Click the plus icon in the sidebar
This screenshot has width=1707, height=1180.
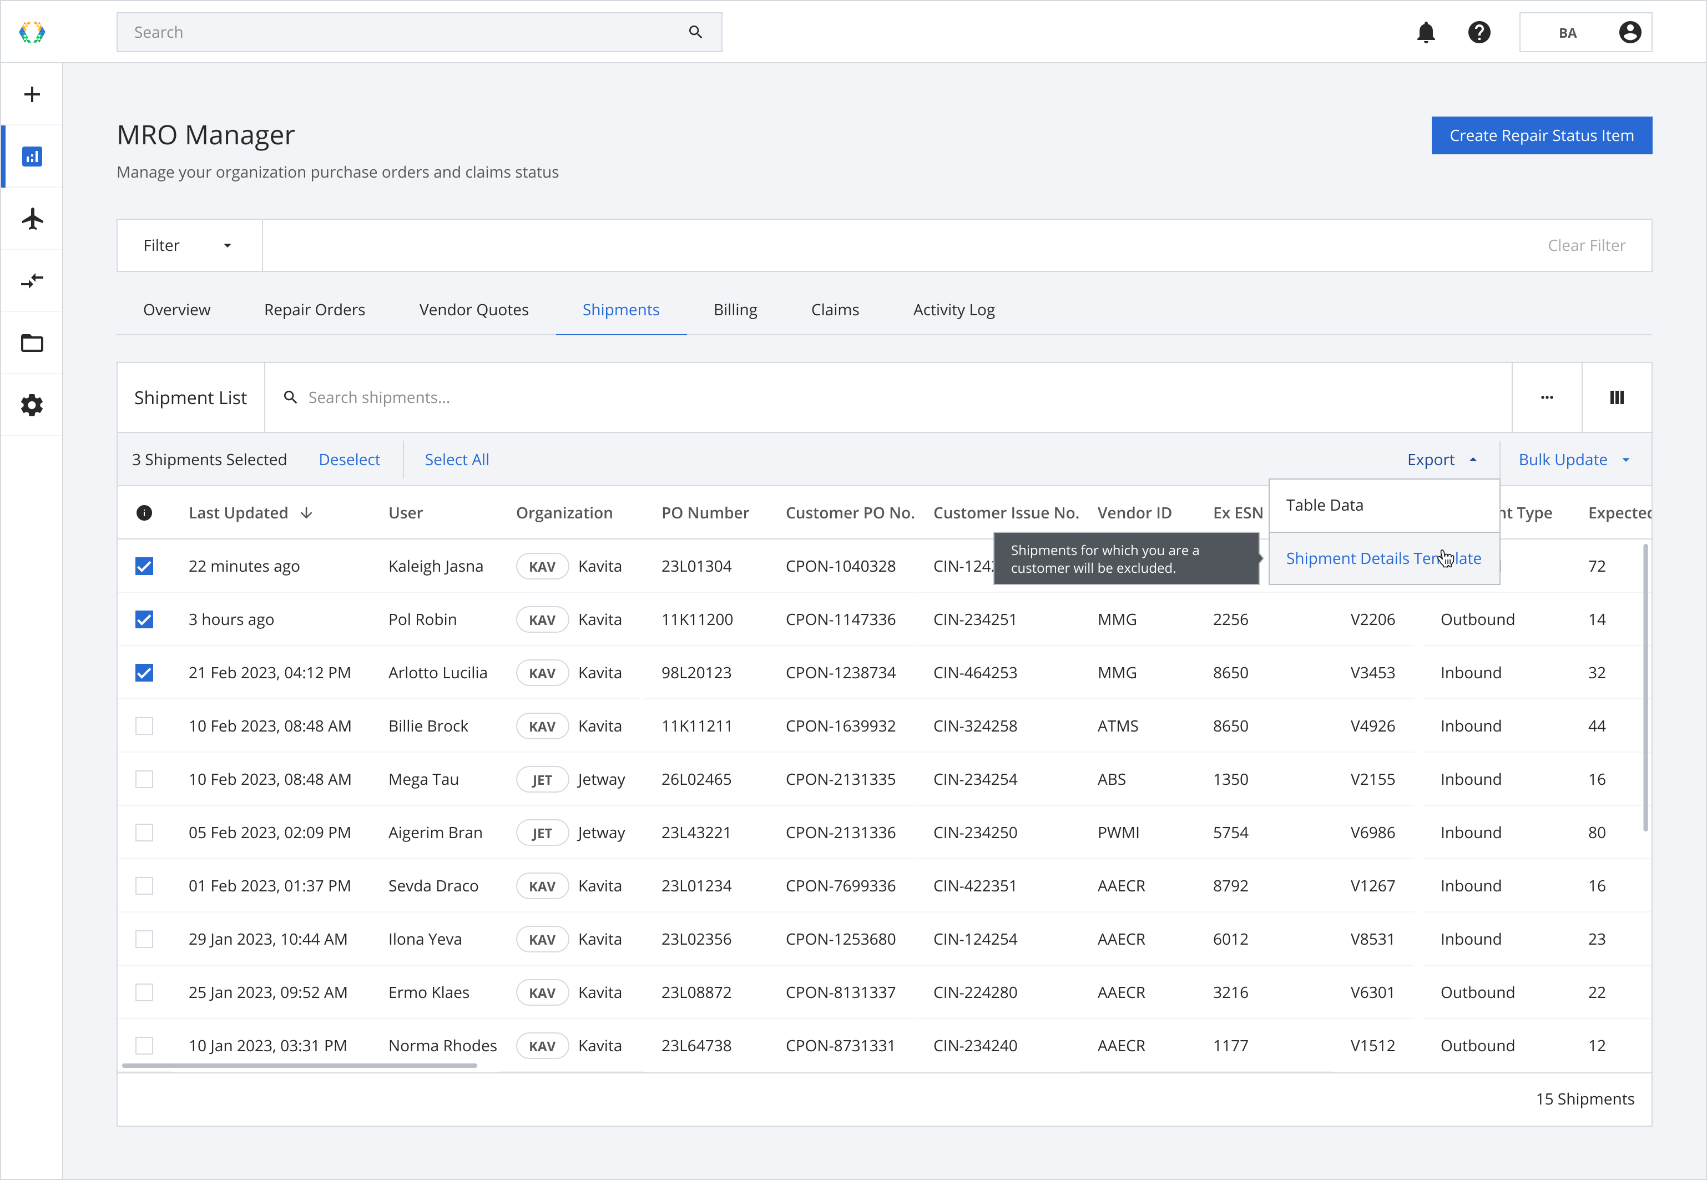tap(32, 94)
